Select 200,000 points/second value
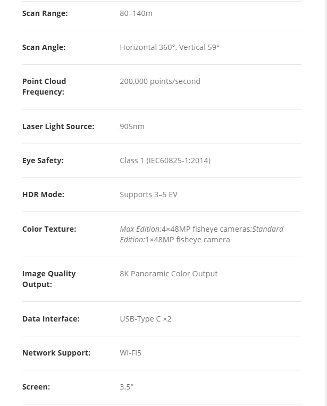Image resolution: width=327 pixels, height=406 pixels. (x=160, y=81)
